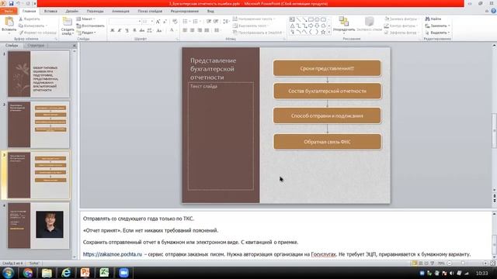Screen dimensions: 497x279
Task: Click the Cut (Вырезать) scissors icon
Action: coord(21,19)
